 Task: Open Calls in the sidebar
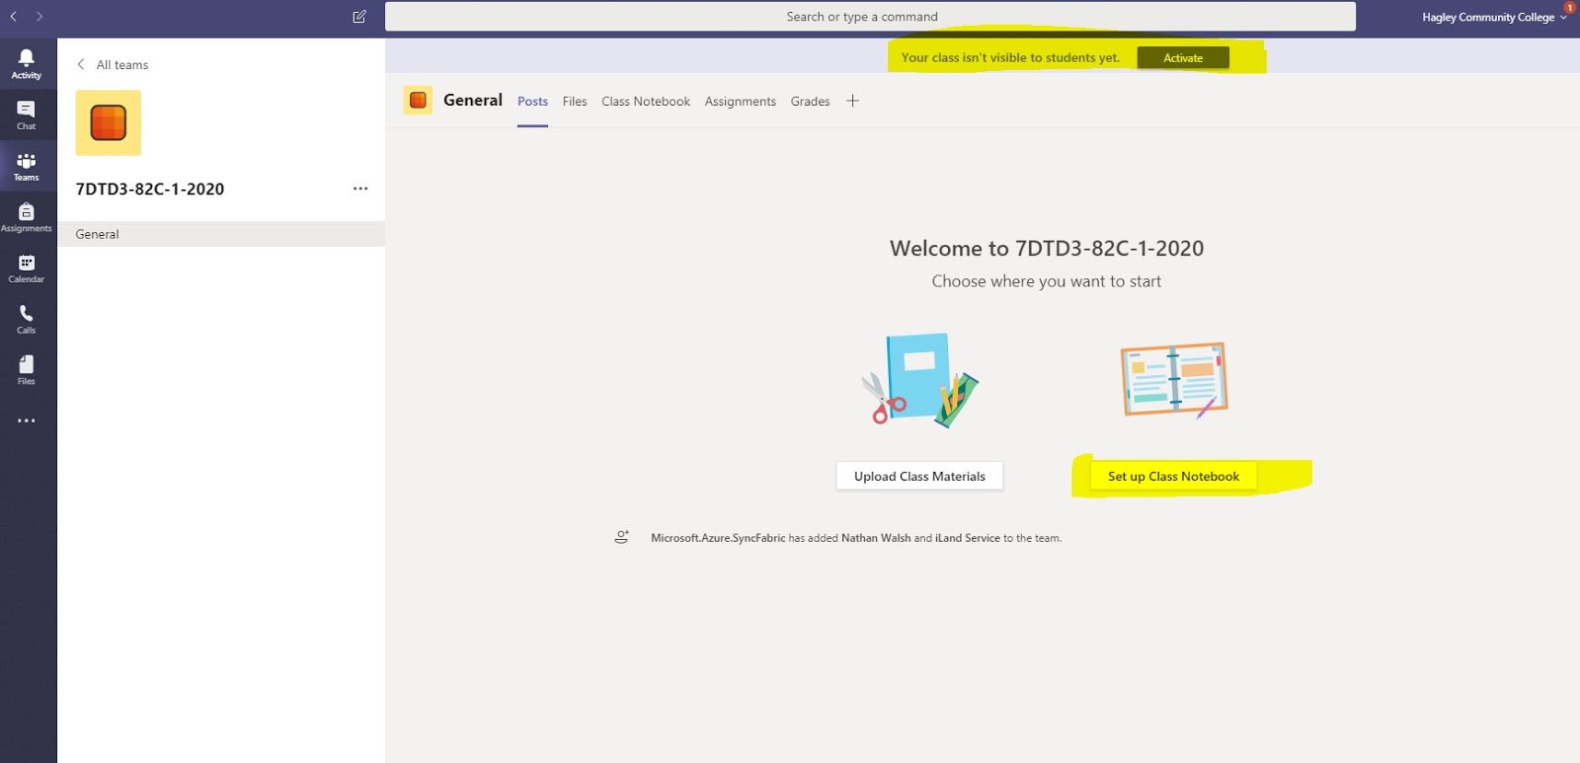pyautogui.click(x=27, y=319)
